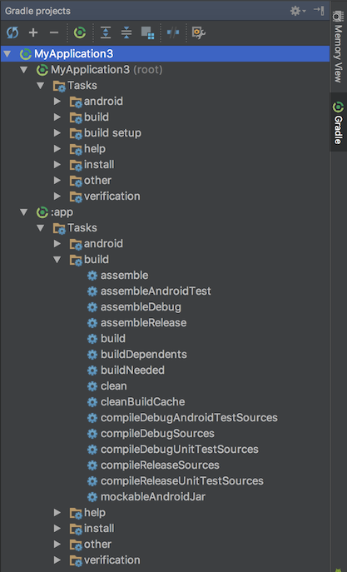Open Gradle settings wrench icon
Viewport: 347px width, 572px height.
pos(199,32)
